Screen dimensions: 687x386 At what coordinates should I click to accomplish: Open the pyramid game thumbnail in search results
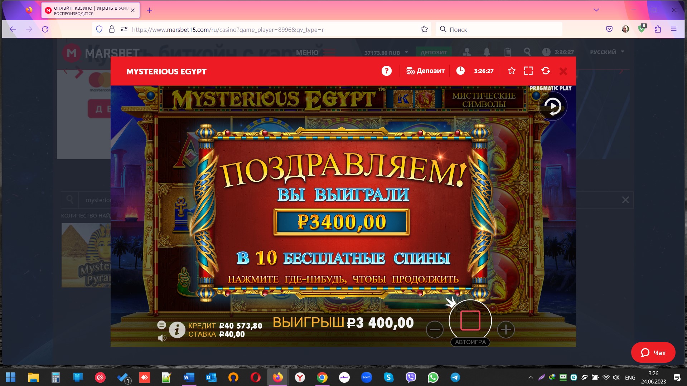coord(86,255)
